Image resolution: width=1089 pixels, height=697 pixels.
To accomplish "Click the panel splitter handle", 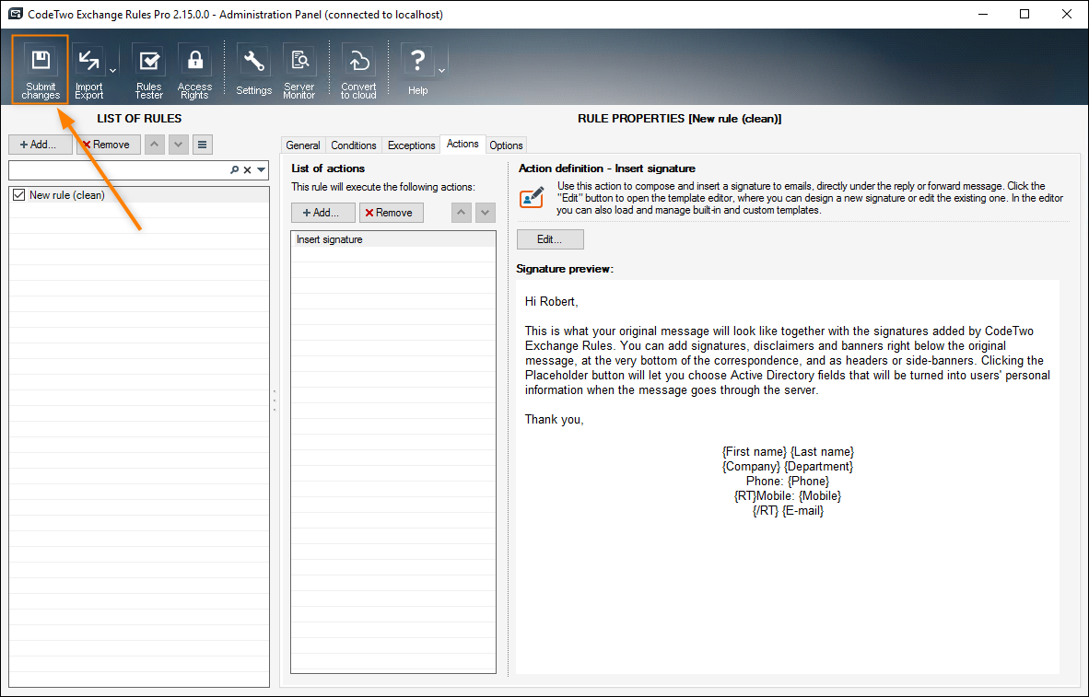I will pyautogui.click(x=275, y=401).
